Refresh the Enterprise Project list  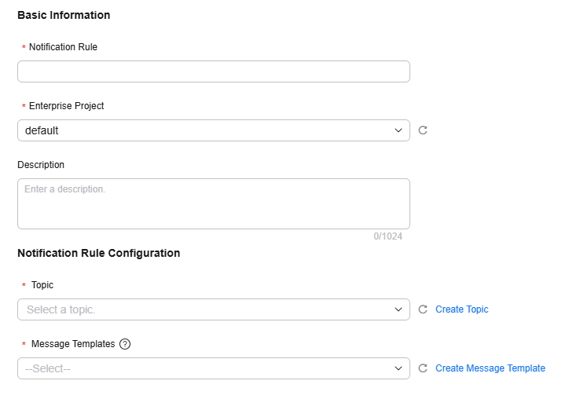pos(423,130)
